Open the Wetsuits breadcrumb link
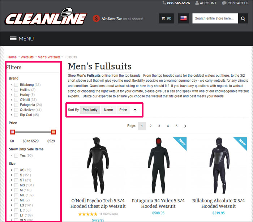Screen dimensions: 253x222 27,57
